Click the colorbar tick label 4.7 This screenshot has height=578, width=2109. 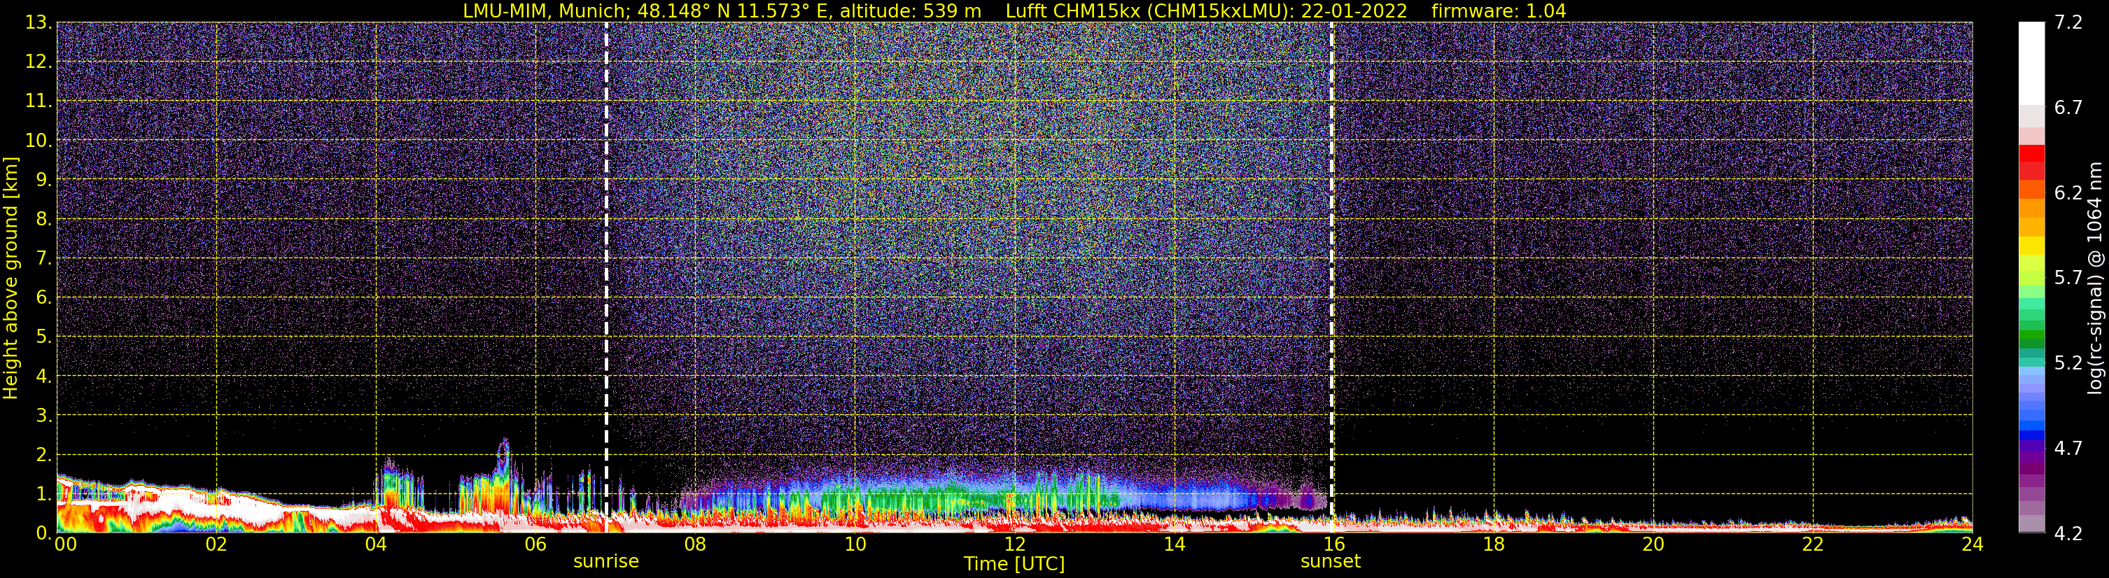(2068, 448)
